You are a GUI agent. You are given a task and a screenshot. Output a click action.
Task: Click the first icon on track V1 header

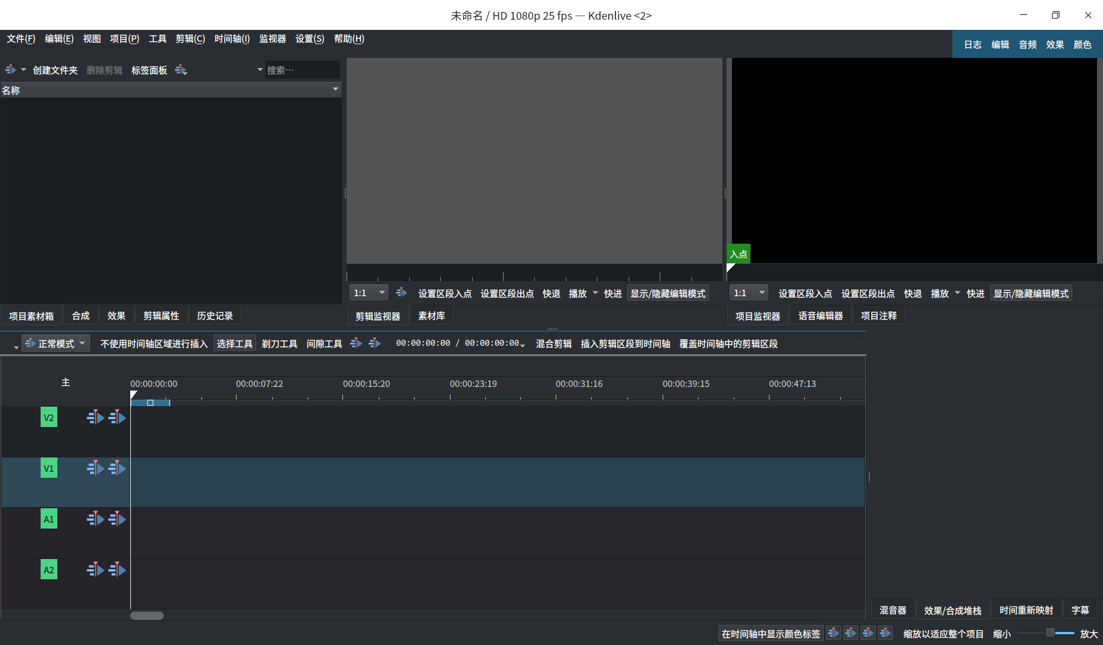tap(95, 468)
